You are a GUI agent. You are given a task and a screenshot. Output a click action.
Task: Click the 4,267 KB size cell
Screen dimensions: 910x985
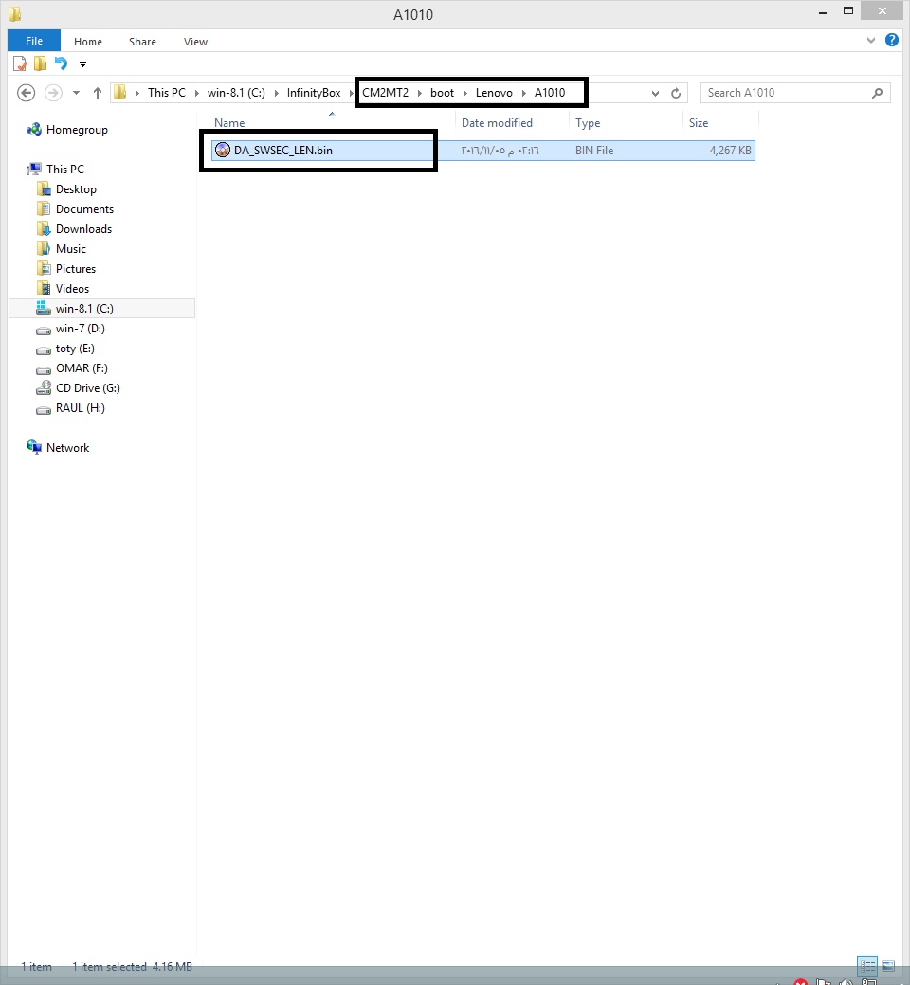pyautogui.click(x=730, y=151)
